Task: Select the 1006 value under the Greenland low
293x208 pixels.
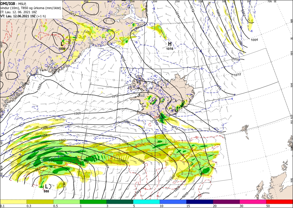Action: tap(62, 49)
